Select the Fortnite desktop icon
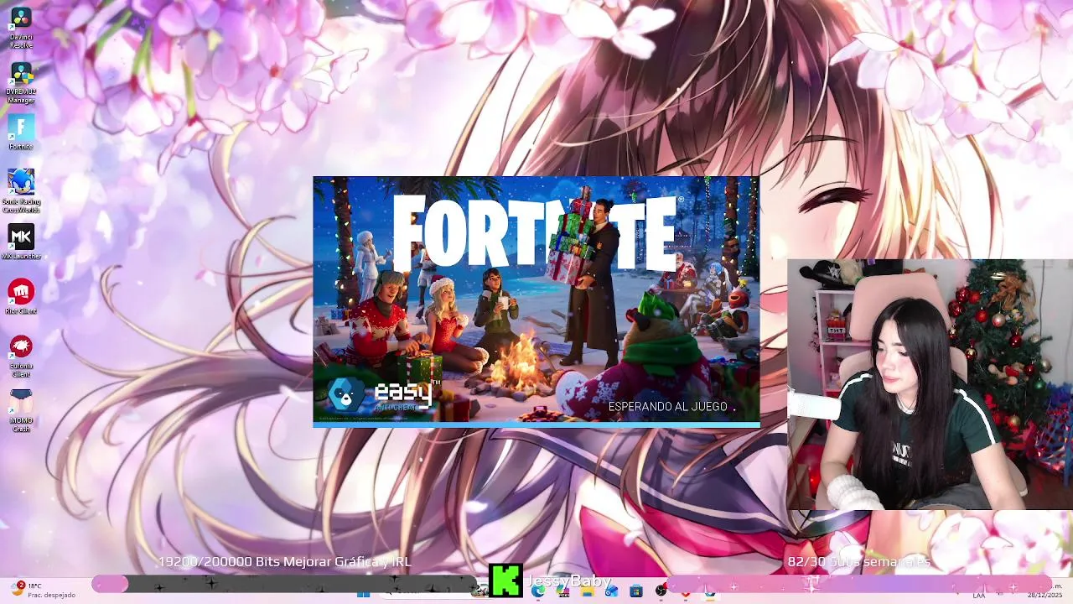 (21, 133)
